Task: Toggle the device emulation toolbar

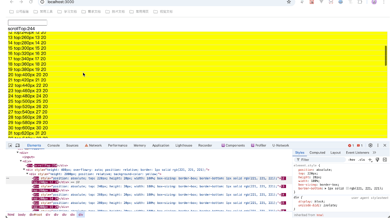Action: click(18, 145)
